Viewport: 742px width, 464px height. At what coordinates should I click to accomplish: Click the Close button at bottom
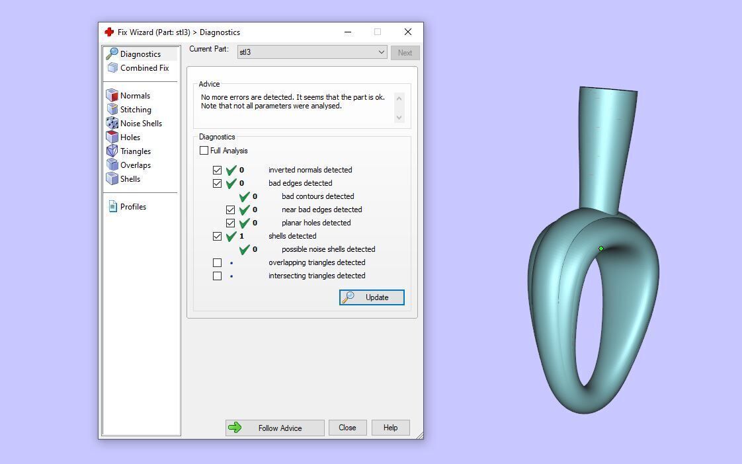[x=347, y=428]
